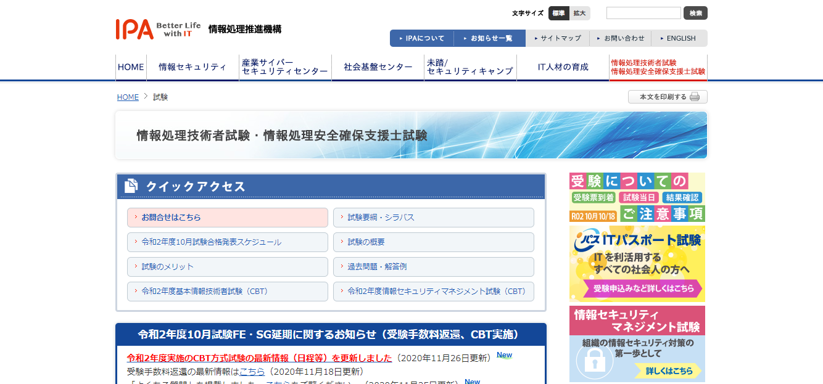This screenshot has height=384, width=823.
Task: Go to HOME in main navigation
Action: click(x=131, y=67)
